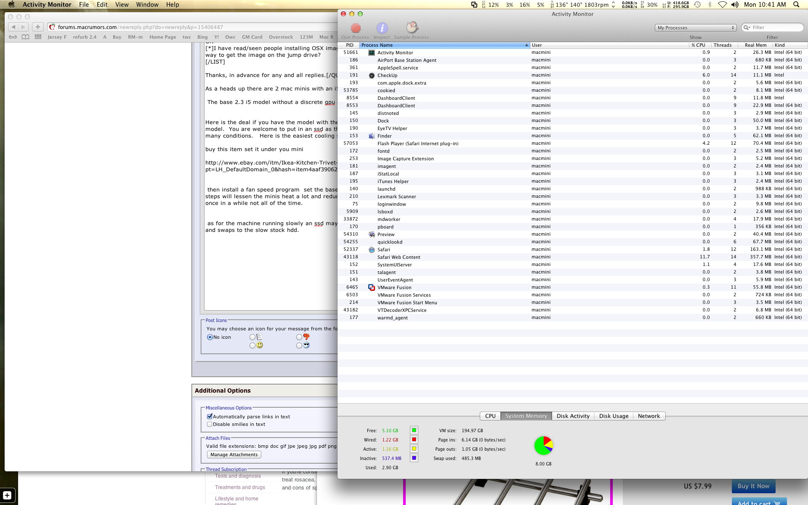Click the plus button at bottom-left corner

[x=7, y=495]
